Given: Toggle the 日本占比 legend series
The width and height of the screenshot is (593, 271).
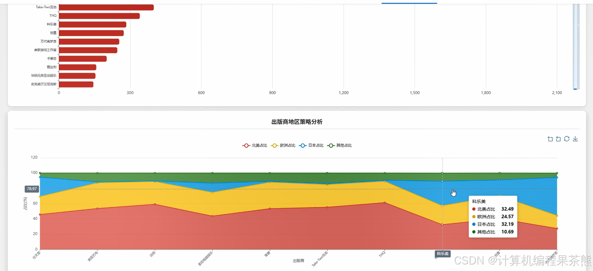Looking at the screenshot, I should pos(311,146).
